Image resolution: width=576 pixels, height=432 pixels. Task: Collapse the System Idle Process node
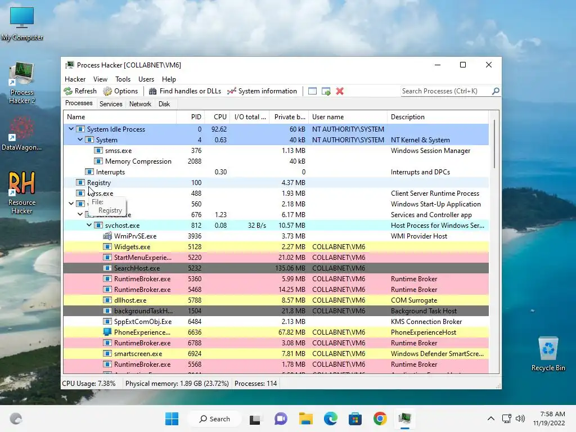[71, 129]
